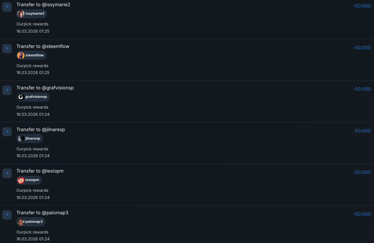The image size is (374, 243).
Task: Click the 'Transfer to @steemflow' title
Action: (43, 46)
